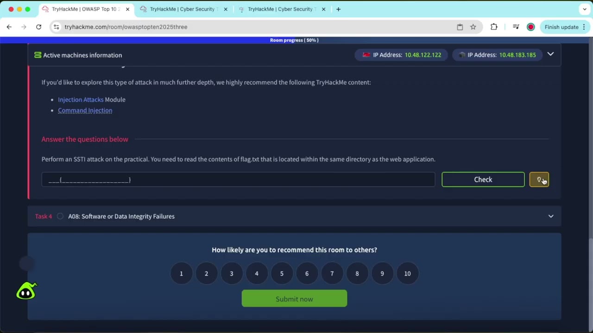Go back to the previous page
The width and height of the screenshot is (593, 333).
coord(9,27)
